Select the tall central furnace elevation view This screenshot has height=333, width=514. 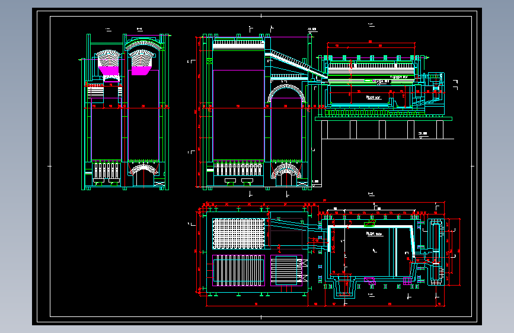[x=256, y=111]
